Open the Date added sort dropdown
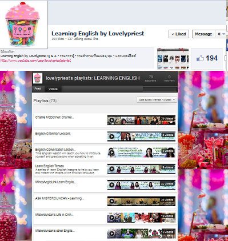The width and height of the screenshot is (228, 241). (x=157, y=99)
